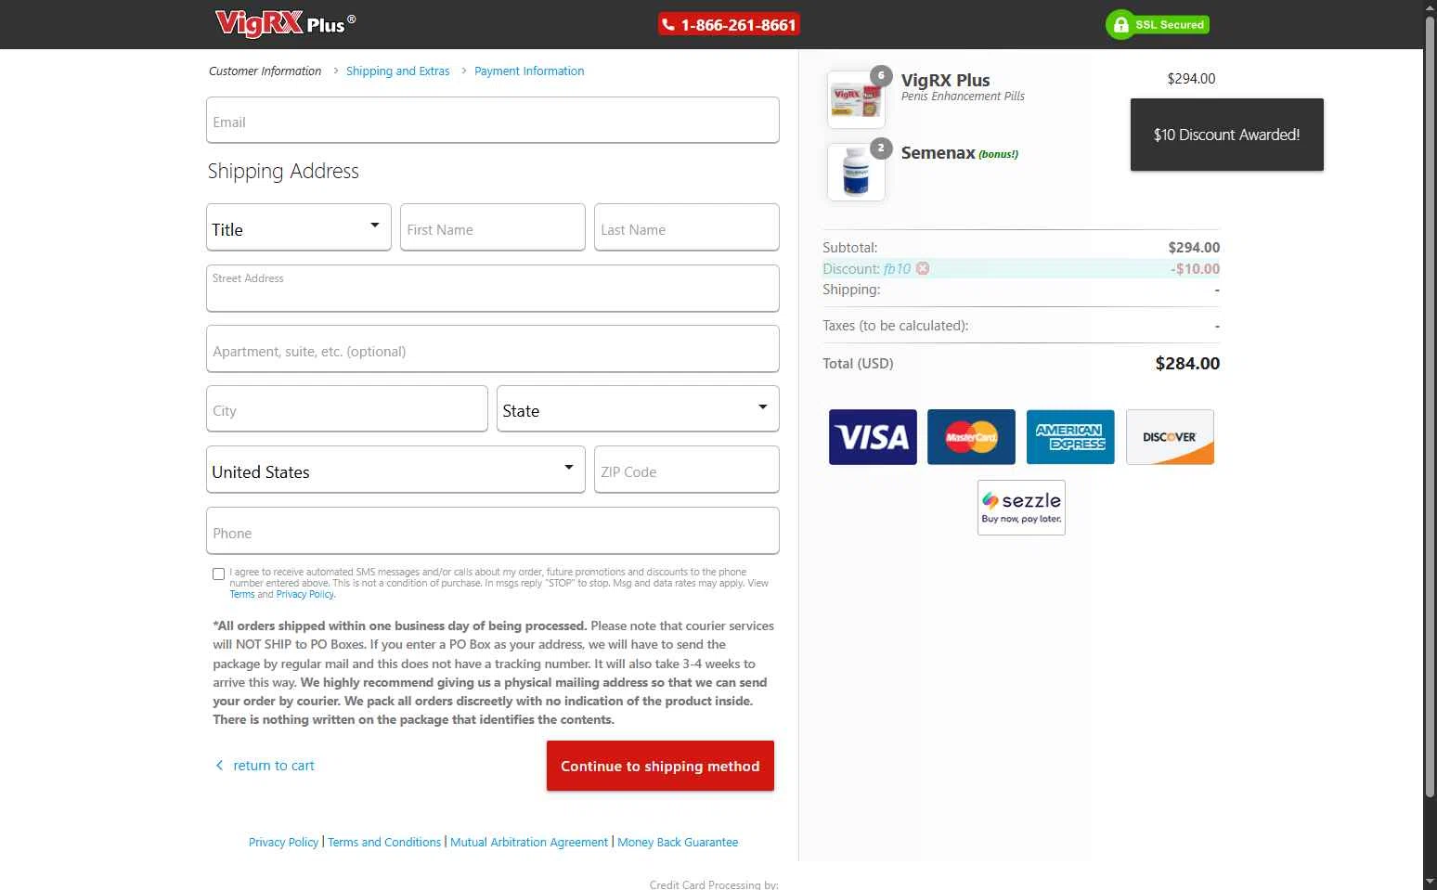
Task: Open the Mutual Arbitration Agreement link
Action: pyautogui.click(x=529, y=843)
